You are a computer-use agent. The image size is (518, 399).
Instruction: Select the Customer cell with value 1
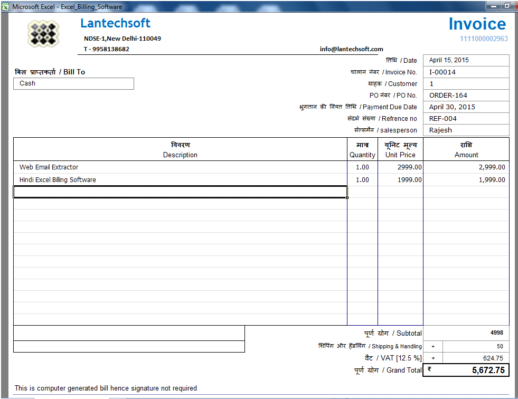tap(466, 83)
